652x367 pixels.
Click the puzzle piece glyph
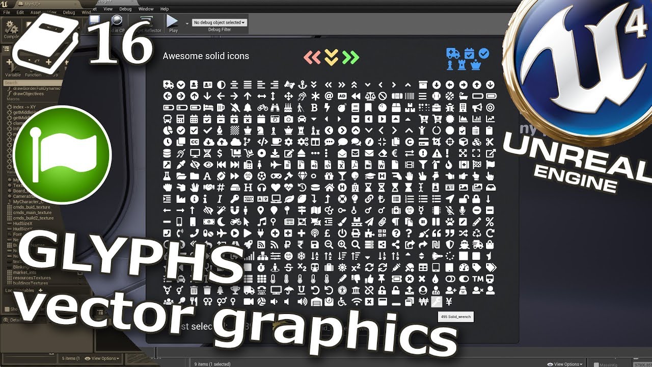coord(369,233)
